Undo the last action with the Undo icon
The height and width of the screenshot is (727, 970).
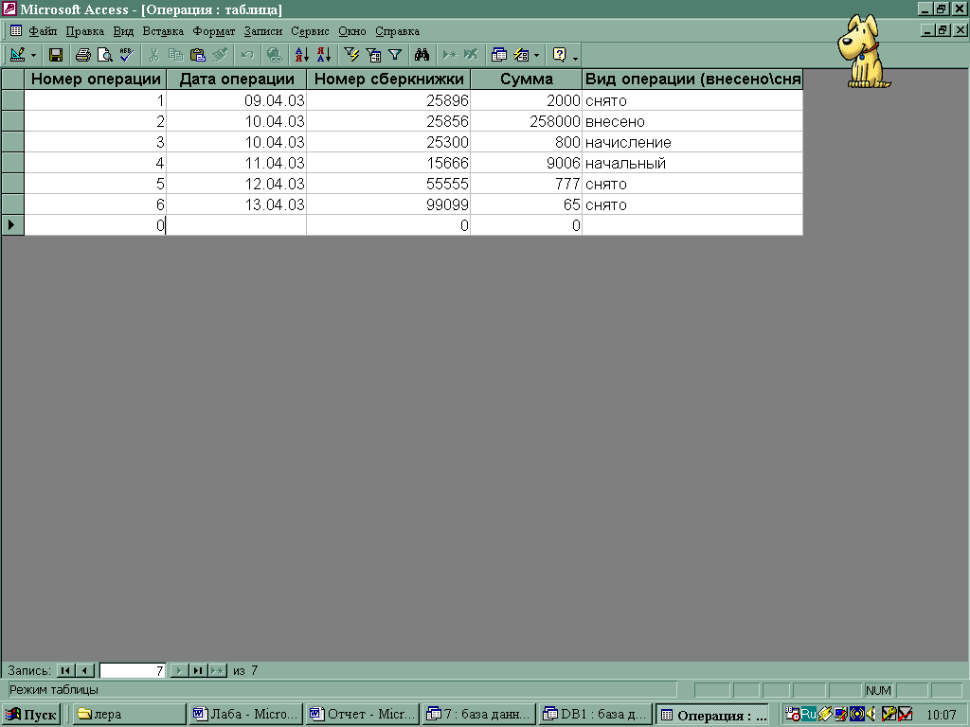coord(247,55)
